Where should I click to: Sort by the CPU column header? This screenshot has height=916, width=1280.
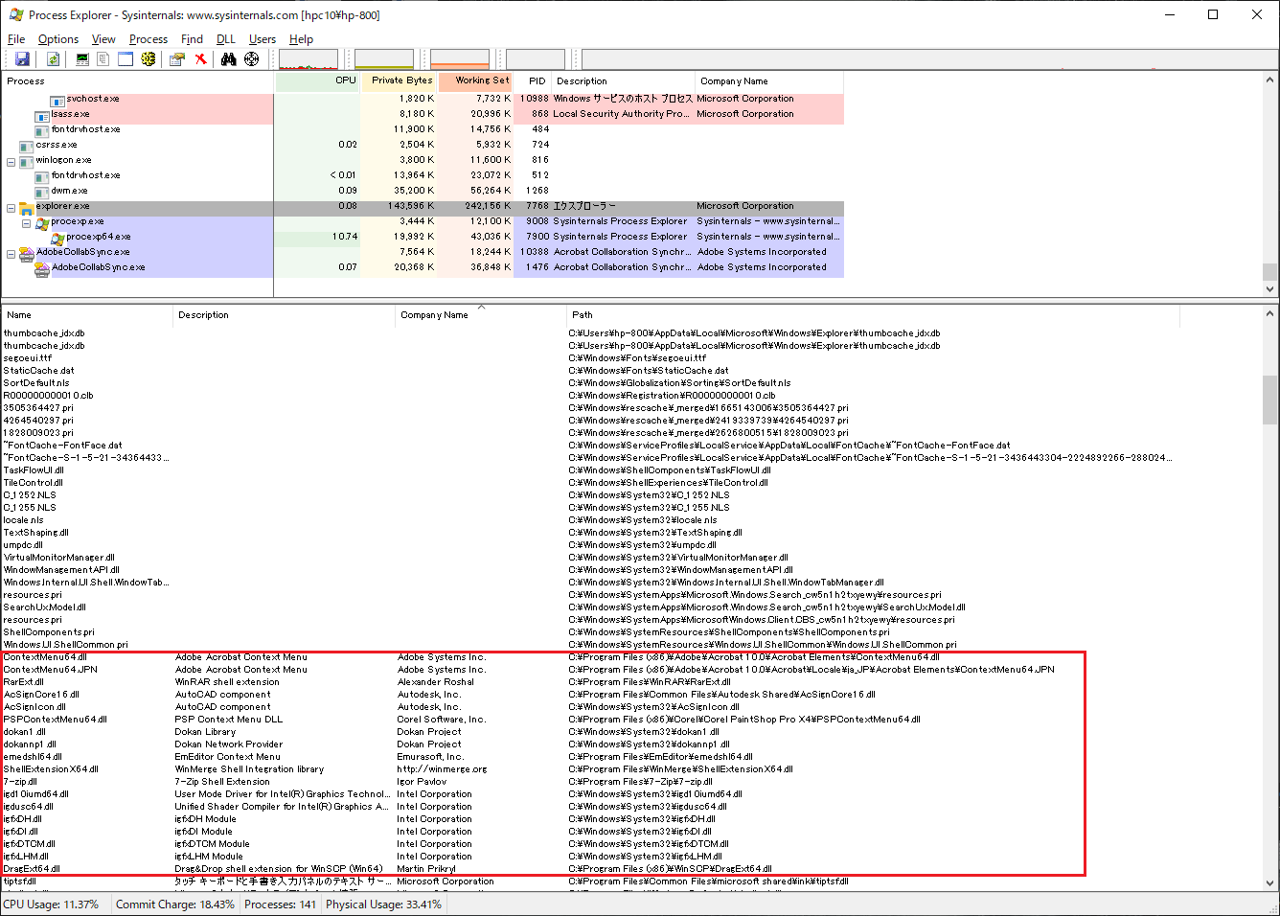click(x=317, y=80)
